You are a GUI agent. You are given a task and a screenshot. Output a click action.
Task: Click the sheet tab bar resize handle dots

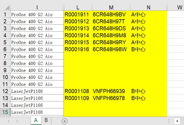169,121
